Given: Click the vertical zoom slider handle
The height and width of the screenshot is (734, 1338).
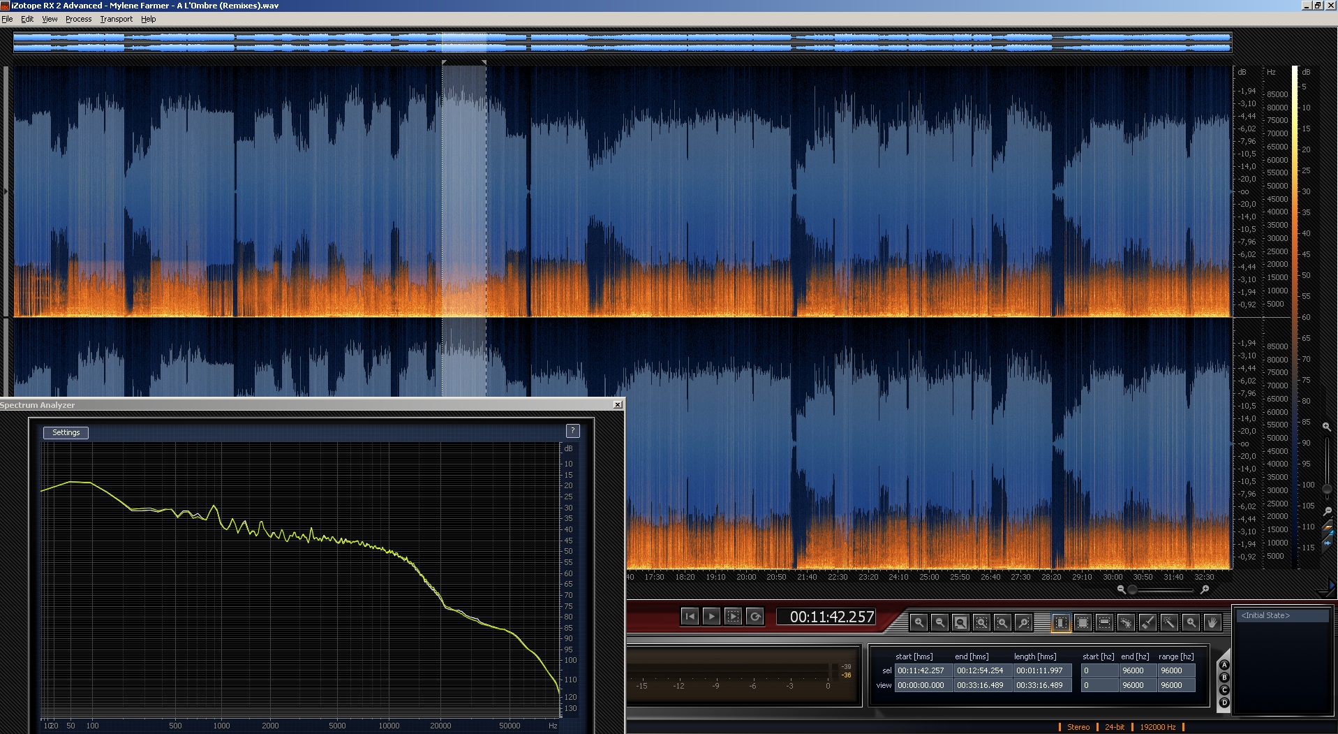Looking at the screenshot, I should (x=1327, y=488).
